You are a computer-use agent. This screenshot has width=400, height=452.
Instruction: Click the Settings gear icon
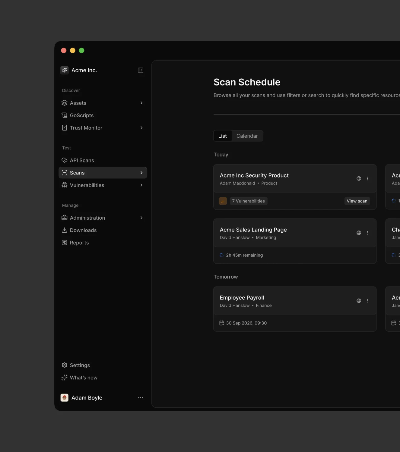click(65, 365)
